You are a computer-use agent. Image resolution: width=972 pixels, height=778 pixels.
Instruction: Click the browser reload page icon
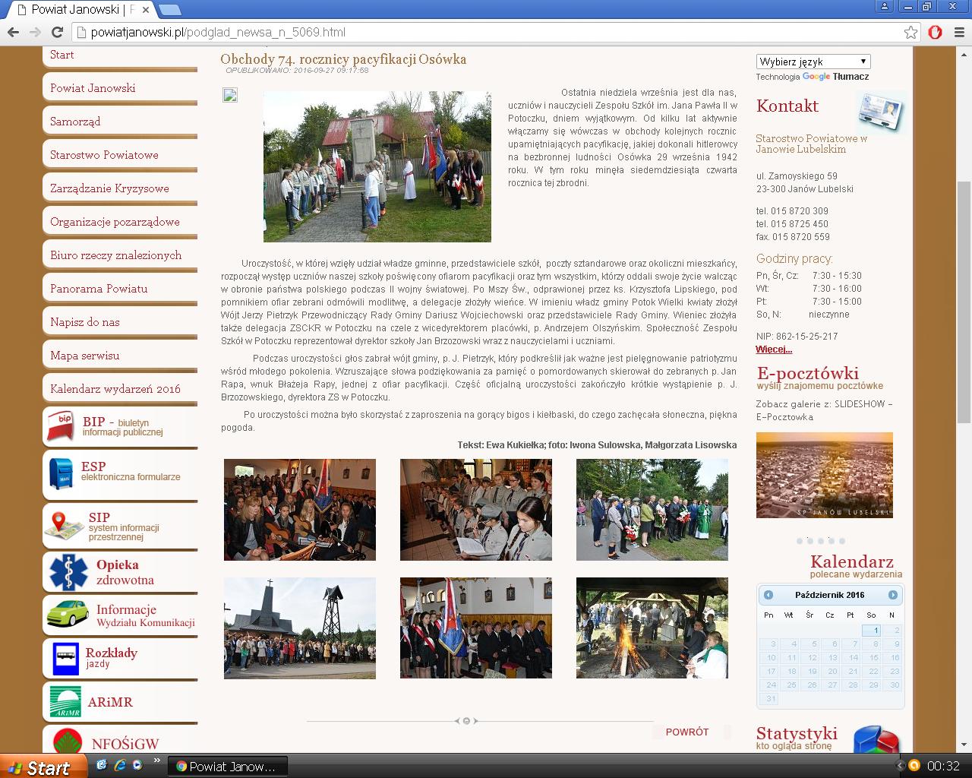57,32
